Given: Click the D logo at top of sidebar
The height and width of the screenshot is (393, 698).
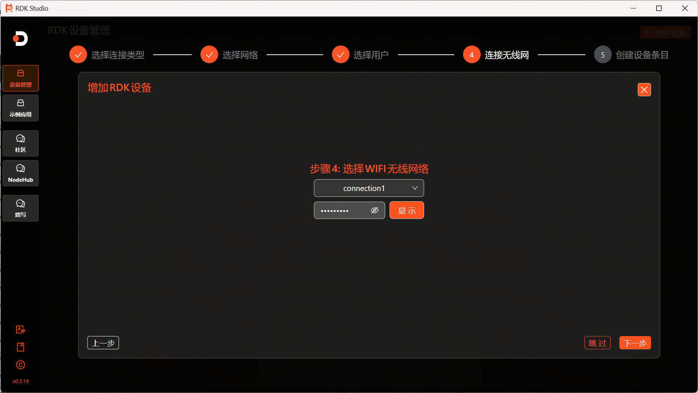Looking at the screenshot, I should click(x=21, y=39).
